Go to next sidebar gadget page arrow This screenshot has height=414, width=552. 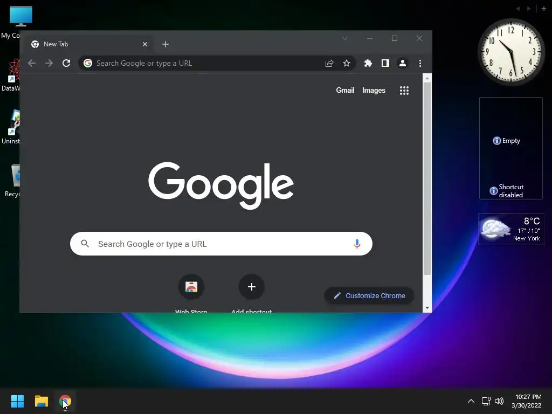point(529,9)
